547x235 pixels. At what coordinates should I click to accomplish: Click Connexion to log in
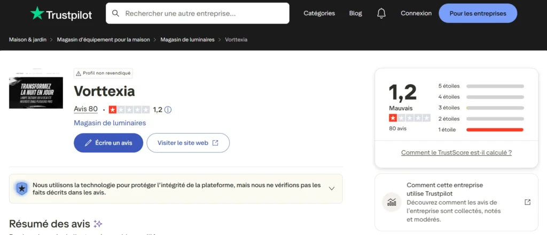pyautogui.click(x=416, y=13)
